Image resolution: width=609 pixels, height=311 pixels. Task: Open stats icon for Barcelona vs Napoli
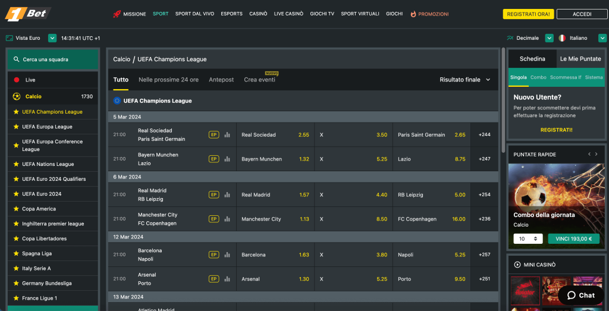[x=227, y=255]
